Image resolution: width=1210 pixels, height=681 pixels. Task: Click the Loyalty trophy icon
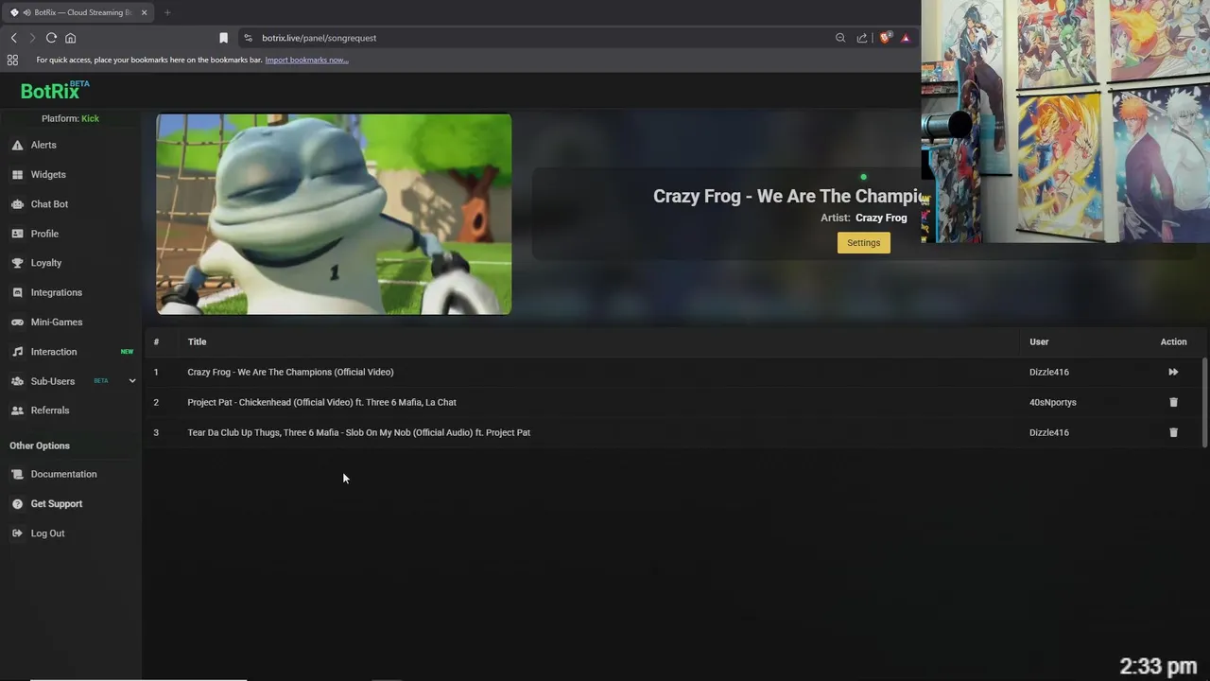click(x=17, y=263)
